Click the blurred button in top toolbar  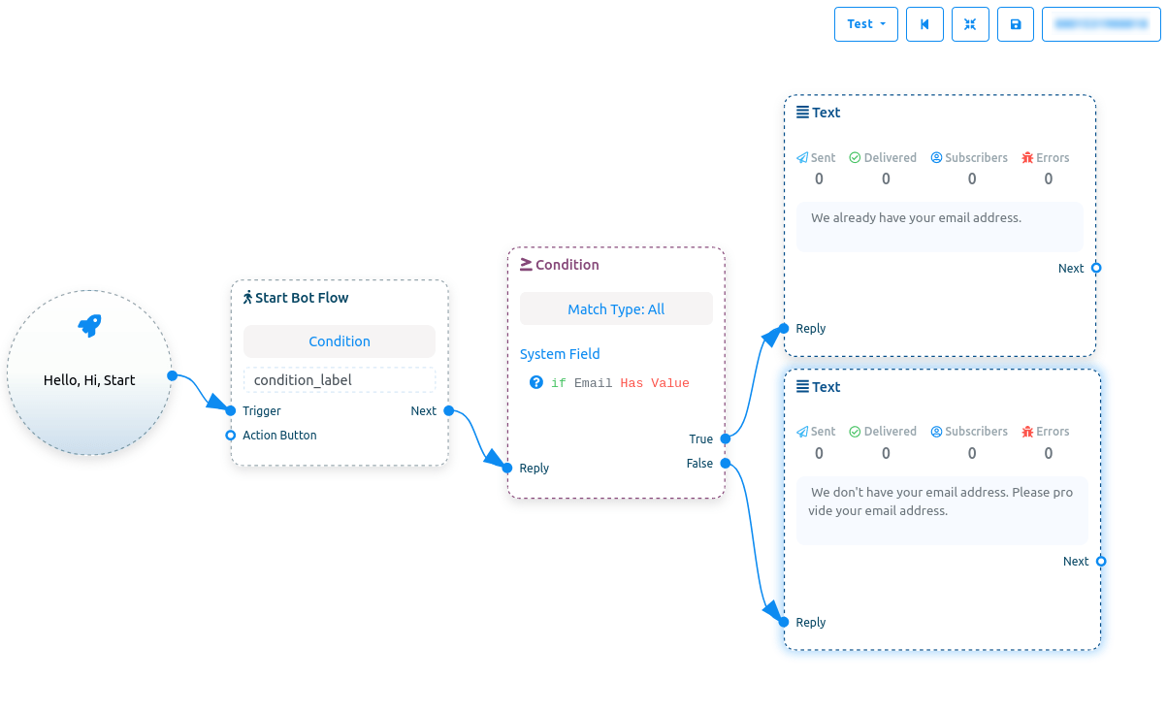[1100, 24]
